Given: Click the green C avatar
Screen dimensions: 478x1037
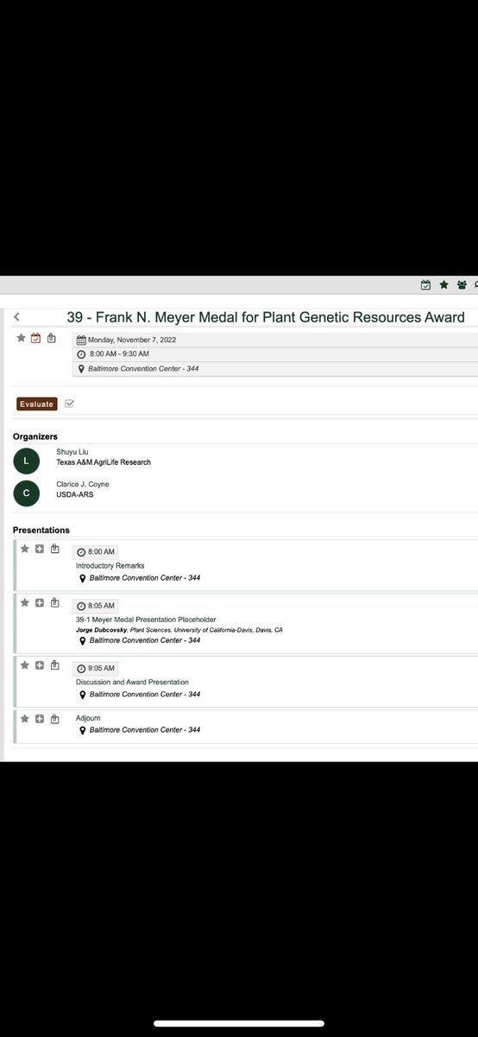Looking at the screenshot, I should pyautogui.click(x=27, y=493).
